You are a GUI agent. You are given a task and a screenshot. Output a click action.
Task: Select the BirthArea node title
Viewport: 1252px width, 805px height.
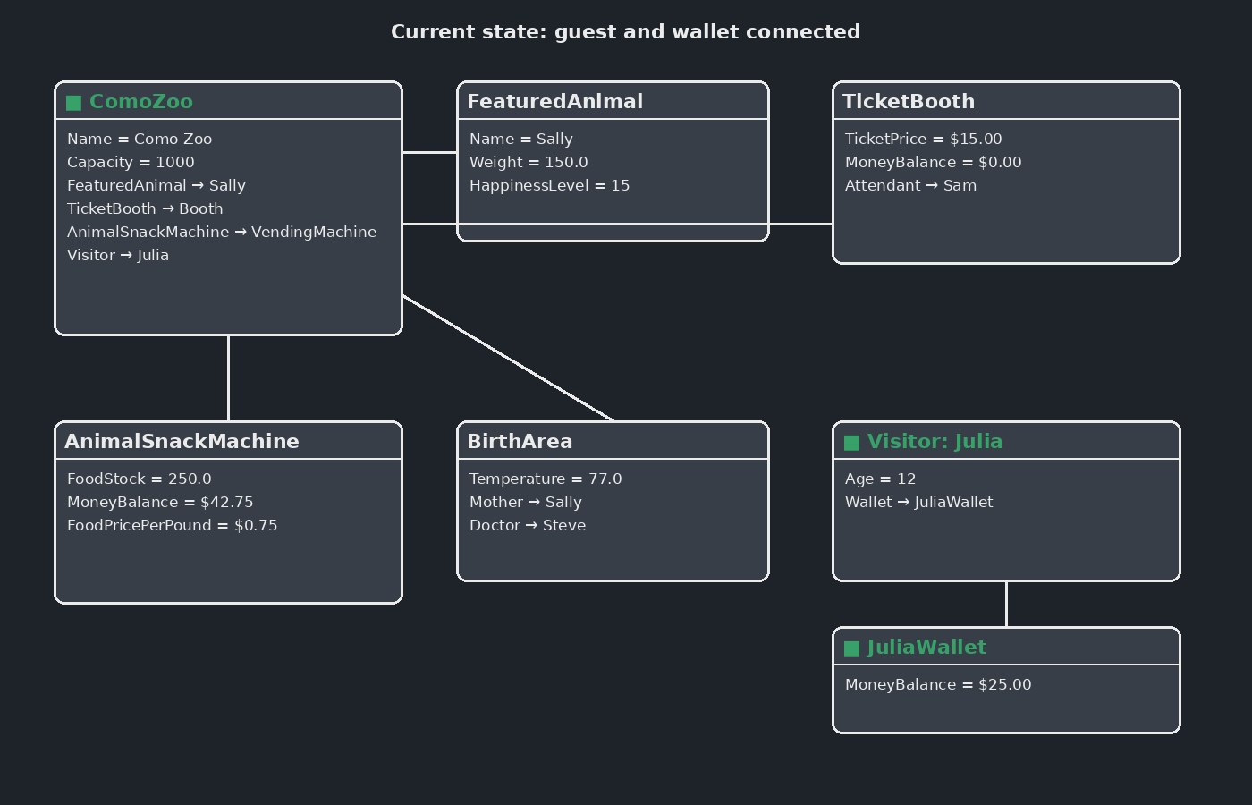[x=520, y=442]
